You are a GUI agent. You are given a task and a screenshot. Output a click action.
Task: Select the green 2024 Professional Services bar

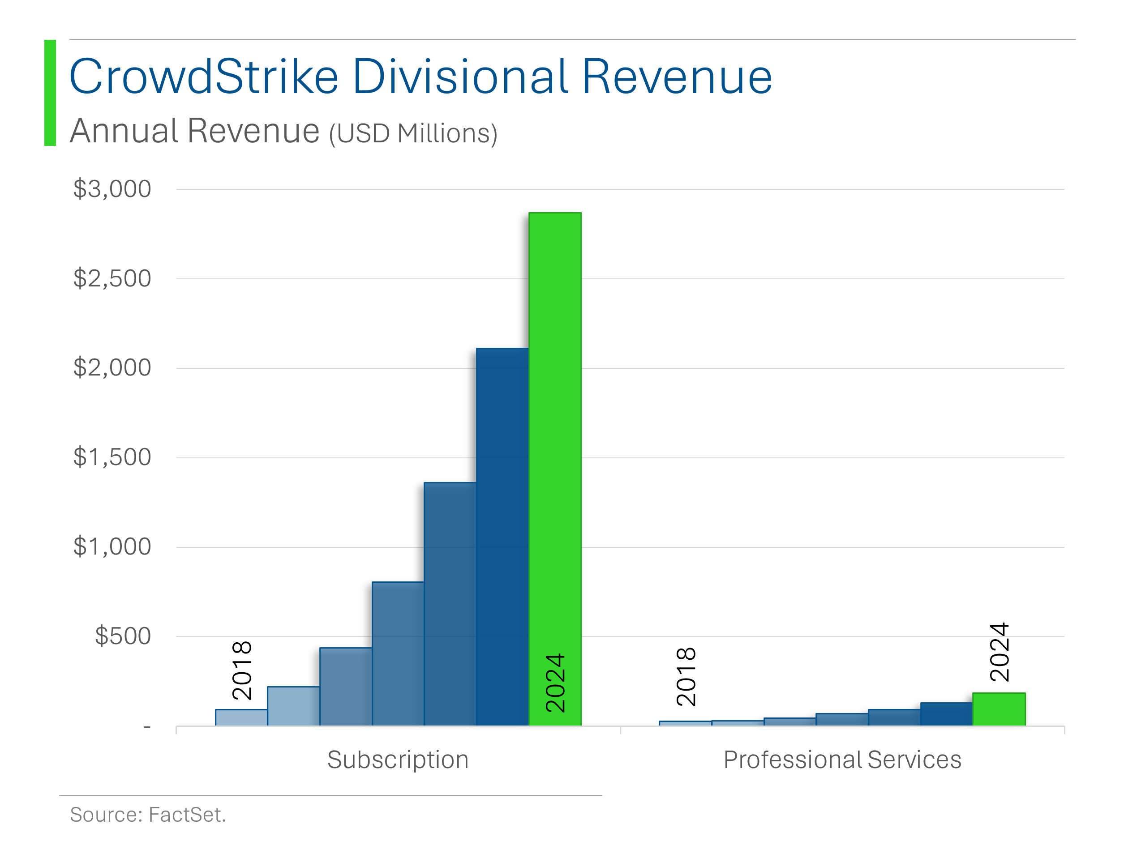coord(999,709)
